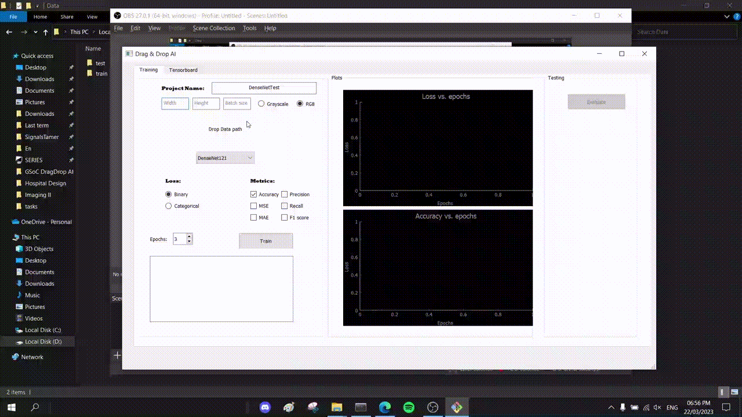Open File tab in File Explorer
This screenshot has height=417, width=742.
pos(13,17)
